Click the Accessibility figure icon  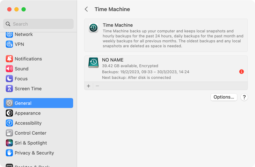[x=9, y=123]
